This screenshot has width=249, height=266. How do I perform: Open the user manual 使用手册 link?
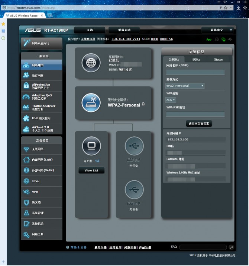pos(101,247)
